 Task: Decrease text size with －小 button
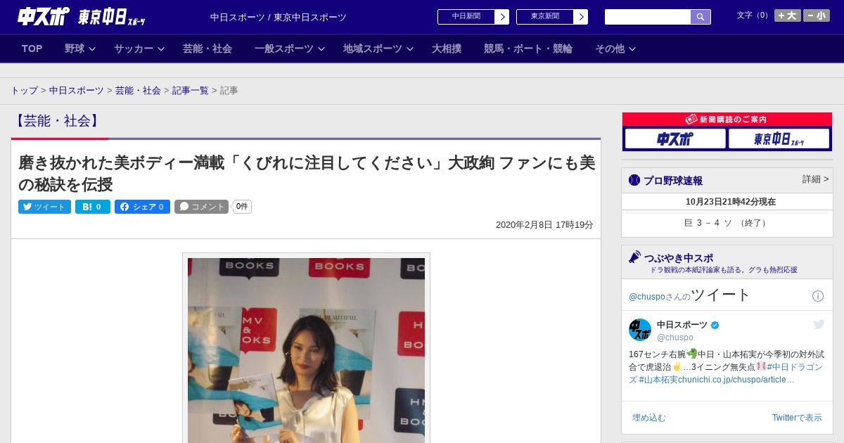pos(817,15)
